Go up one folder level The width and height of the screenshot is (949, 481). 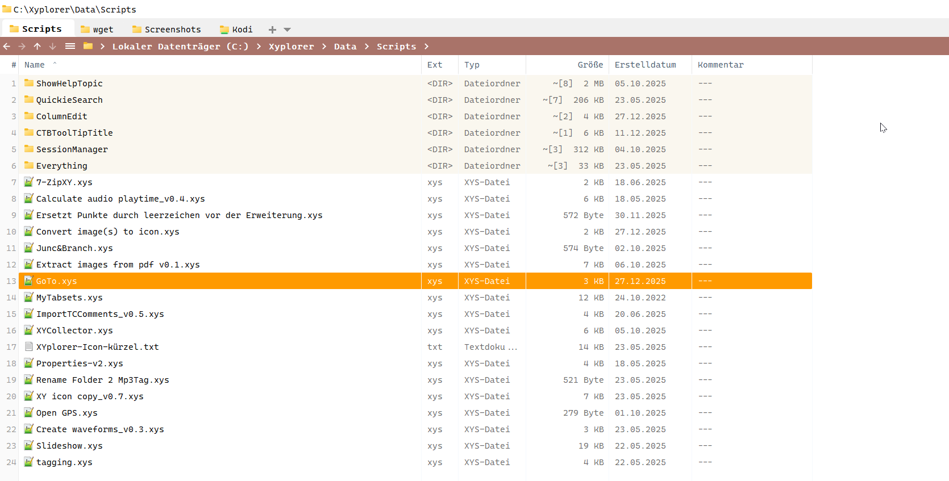(38, 47)
